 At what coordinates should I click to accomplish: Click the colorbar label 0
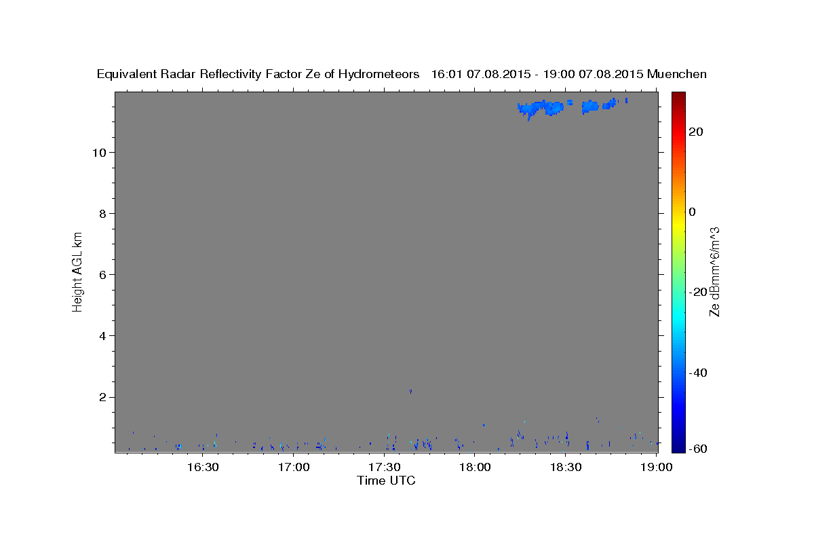tap(693, 212)
